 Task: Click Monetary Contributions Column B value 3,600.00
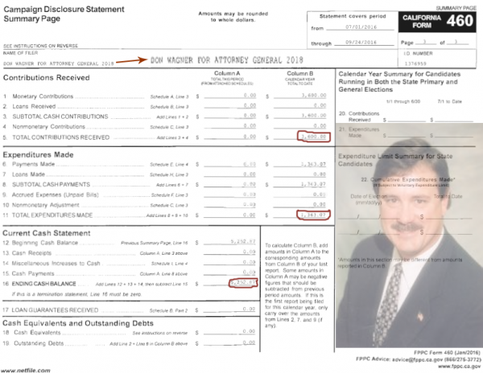314,96
